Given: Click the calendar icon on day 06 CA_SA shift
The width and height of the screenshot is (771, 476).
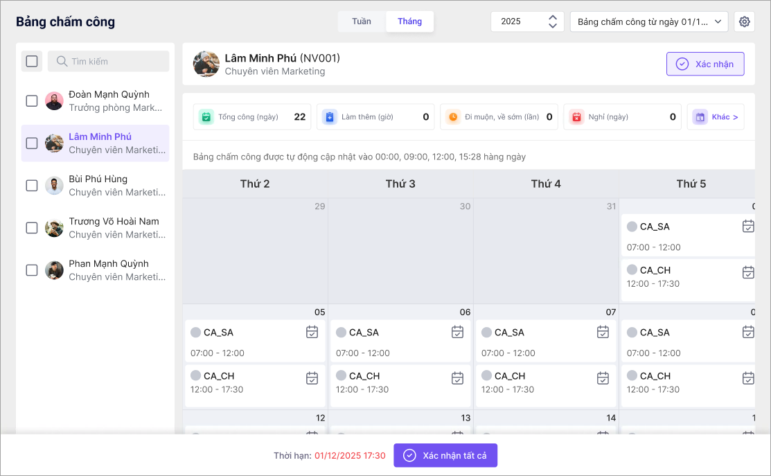Looking at the screenshot, I should pyautogui.click(x=457, y=332).
